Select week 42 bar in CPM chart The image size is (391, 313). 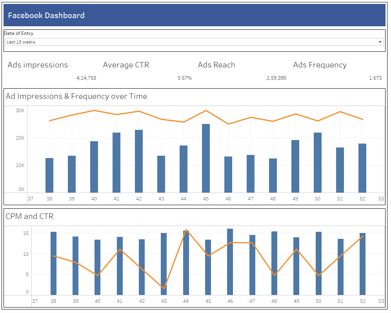tap(142, 267)
